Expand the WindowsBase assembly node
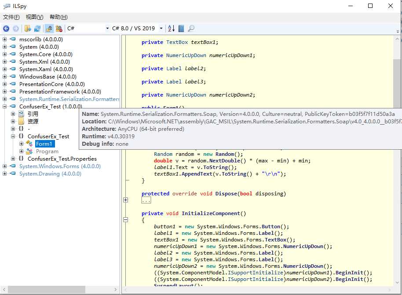The width and height of the screenshot is (402, 295). [x=4, y=76]
